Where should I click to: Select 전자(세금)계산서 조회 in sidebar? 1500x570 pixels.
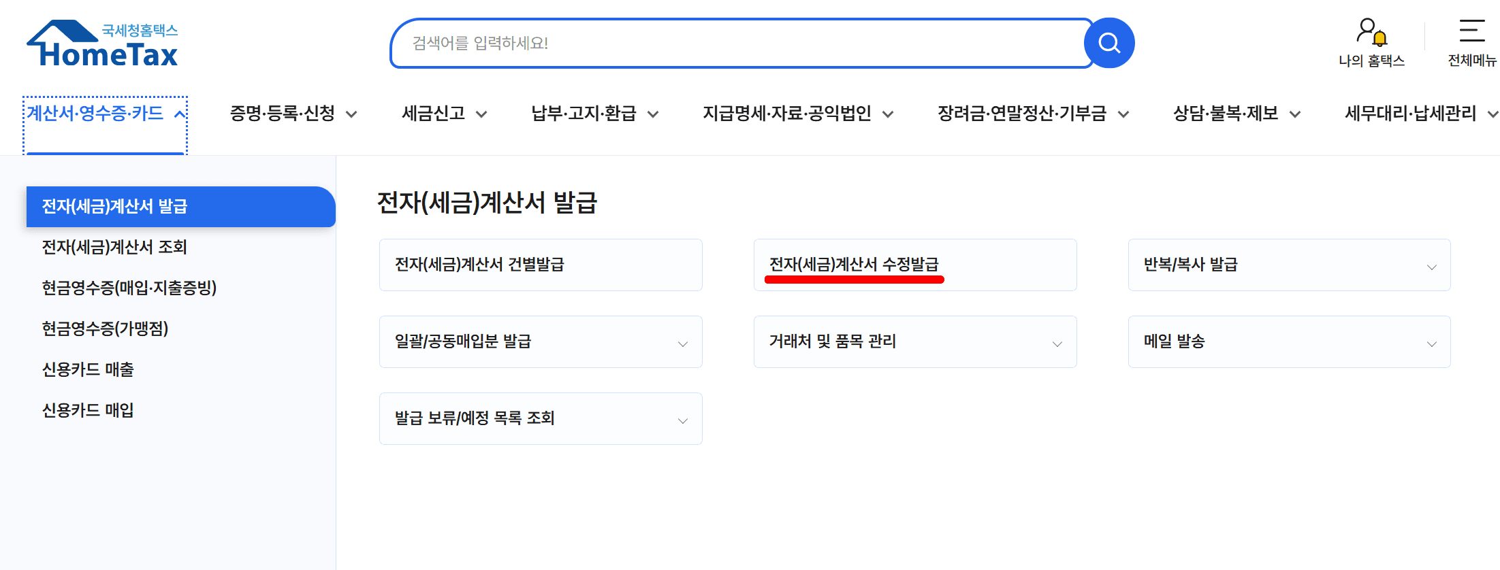(114, 247)
